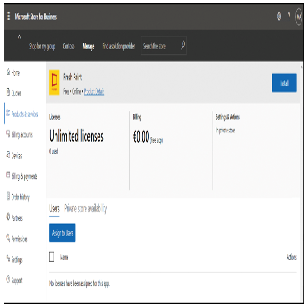Focus the Search the store field
Viewport: 307px width, 307px height.
(x=164, y=46)
